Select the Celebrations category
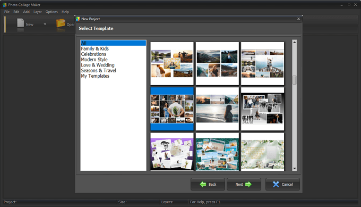 coord(93,54)
